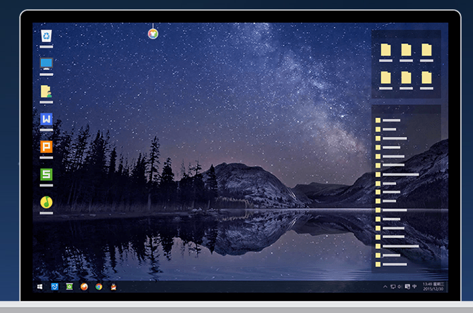
Task: Open the bottom-left folder in folder grid
Action: tap(385, 80)
